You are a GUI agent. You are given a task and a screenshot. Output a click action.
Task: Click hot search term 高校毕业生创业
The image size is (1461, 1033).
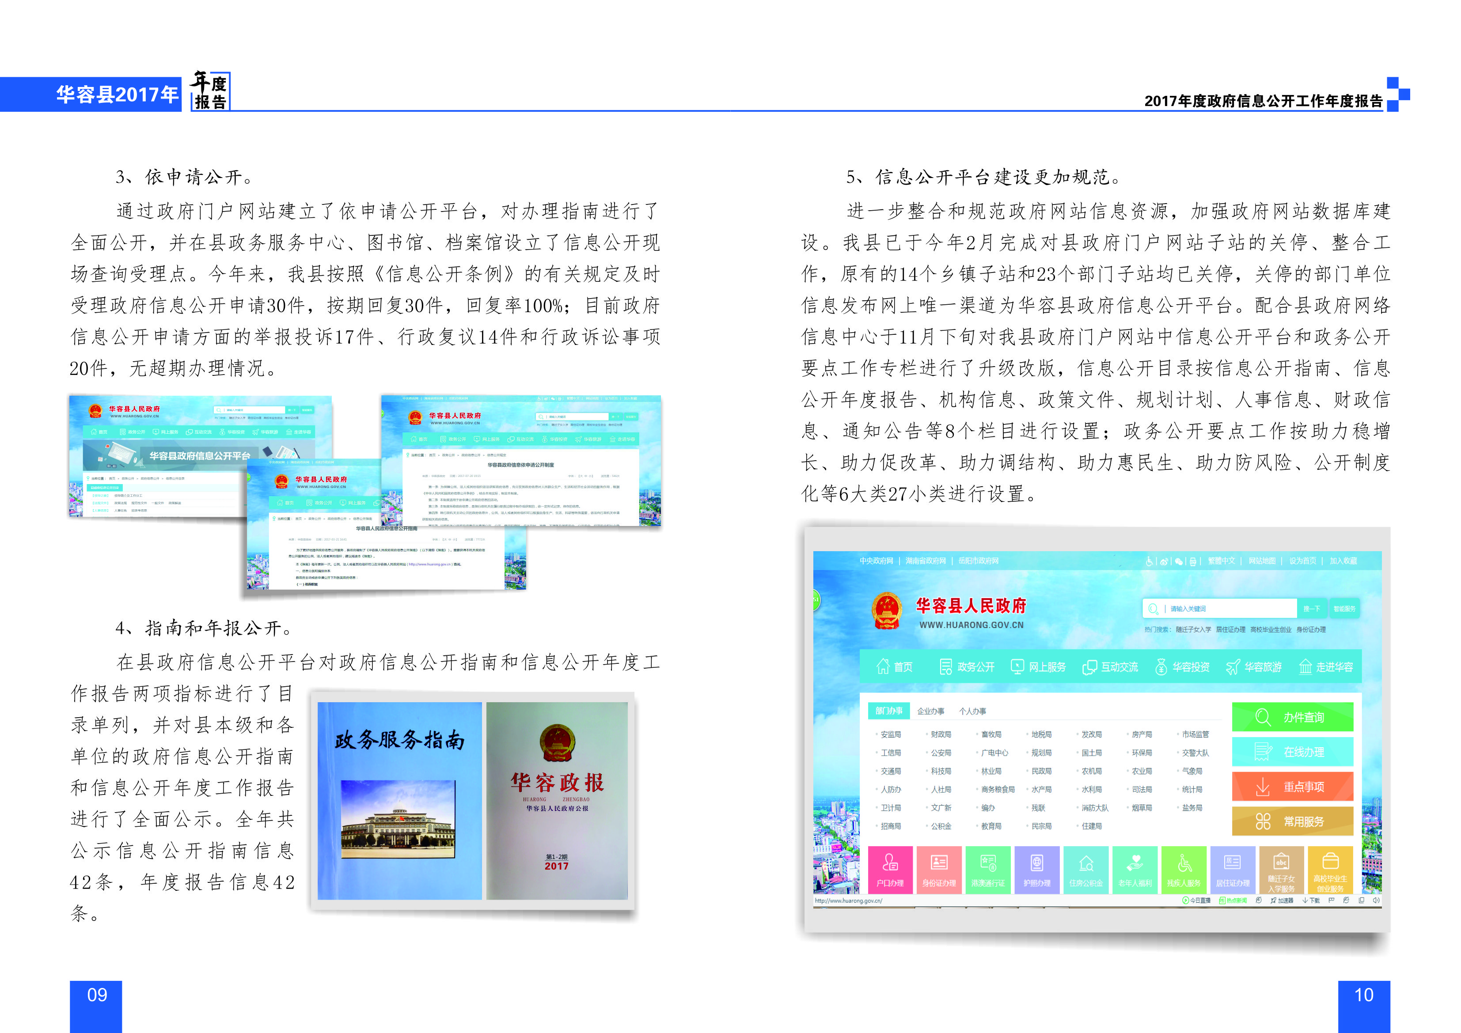pos(1271,630)
